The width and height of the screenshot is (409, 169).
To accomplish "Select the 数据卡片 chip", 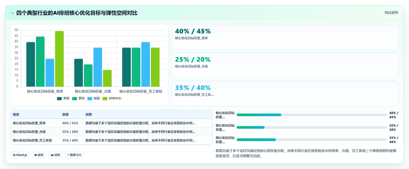I will click(x=74, y=155).
